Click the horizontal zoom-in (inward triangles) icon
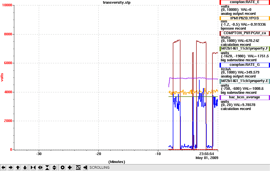The width and height of the screenshot is (270, 171). point(33,168)
